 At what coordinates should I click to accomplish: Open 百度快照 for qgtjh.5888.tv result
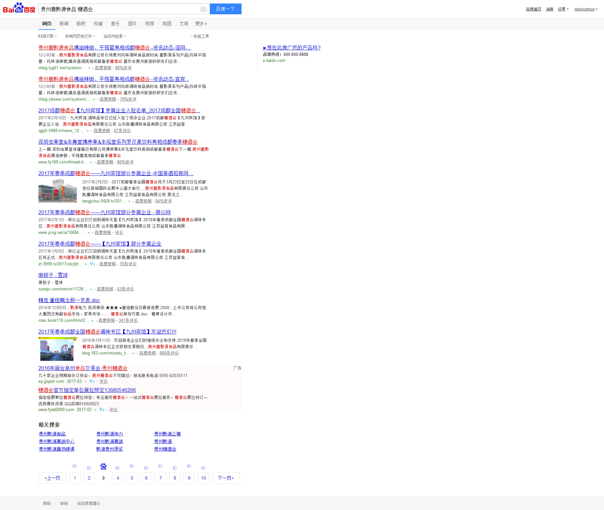coord(102,131)
